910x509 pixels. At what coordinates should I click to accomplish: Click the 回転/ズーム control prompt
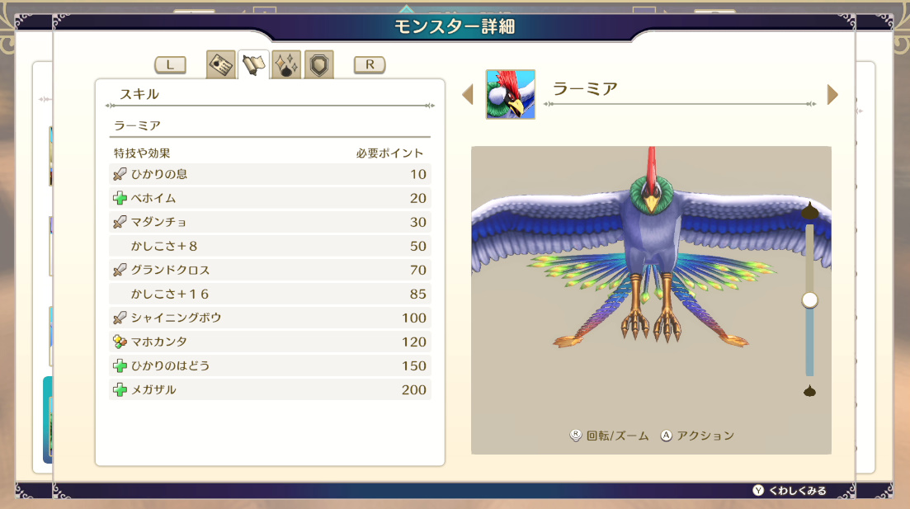(x=609, y=436)
